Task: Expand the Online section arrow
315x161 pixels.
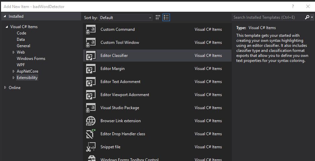Action: click(5, 87)
